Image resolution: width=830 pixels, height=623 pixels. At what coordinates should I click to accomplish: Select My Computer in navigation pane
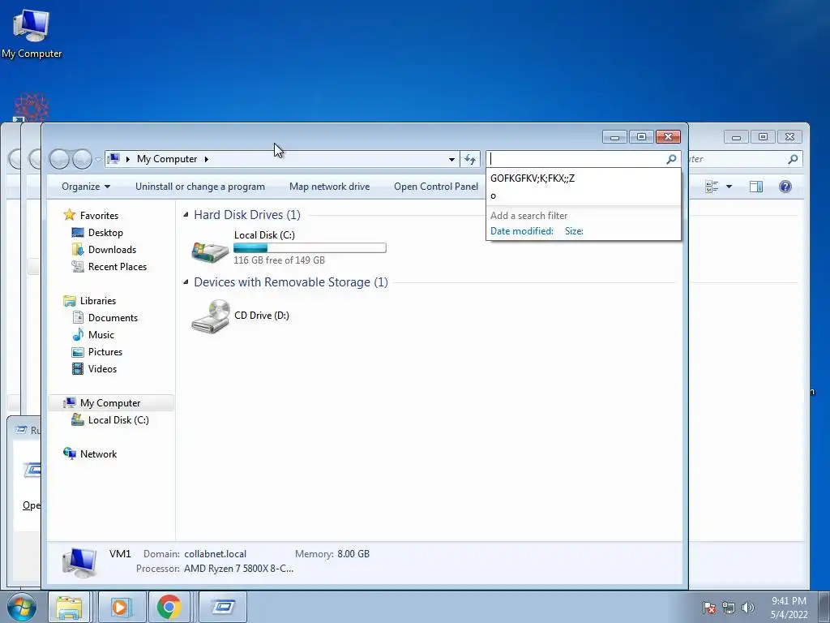(110, 402)
